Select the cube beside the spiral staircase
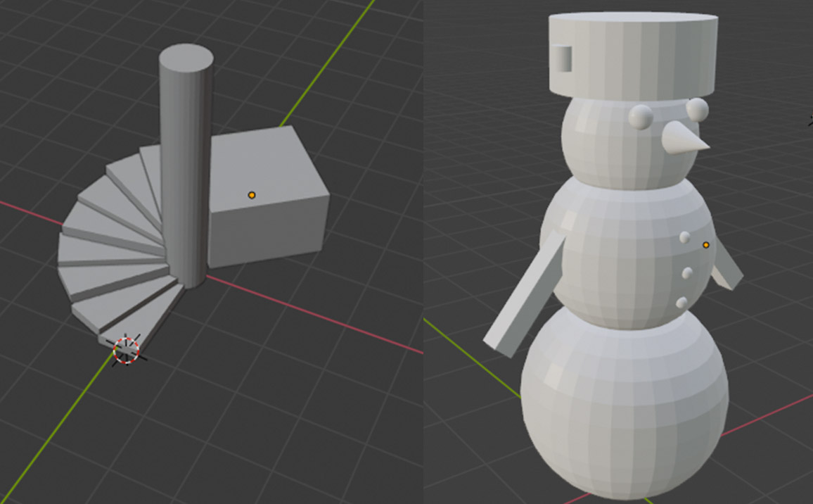The image size is (813, 504). point(268,197)
